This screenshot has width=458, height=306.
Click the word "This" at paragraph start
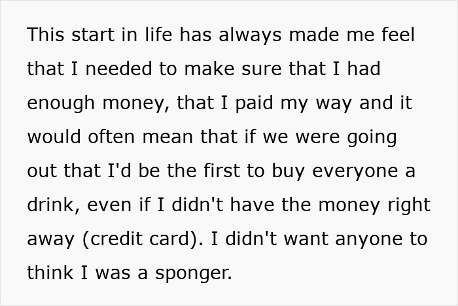46,35
